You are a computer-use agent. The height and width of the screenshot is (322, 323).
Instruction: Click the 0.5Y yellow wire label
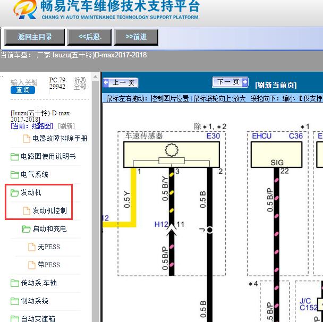[127, 199]
